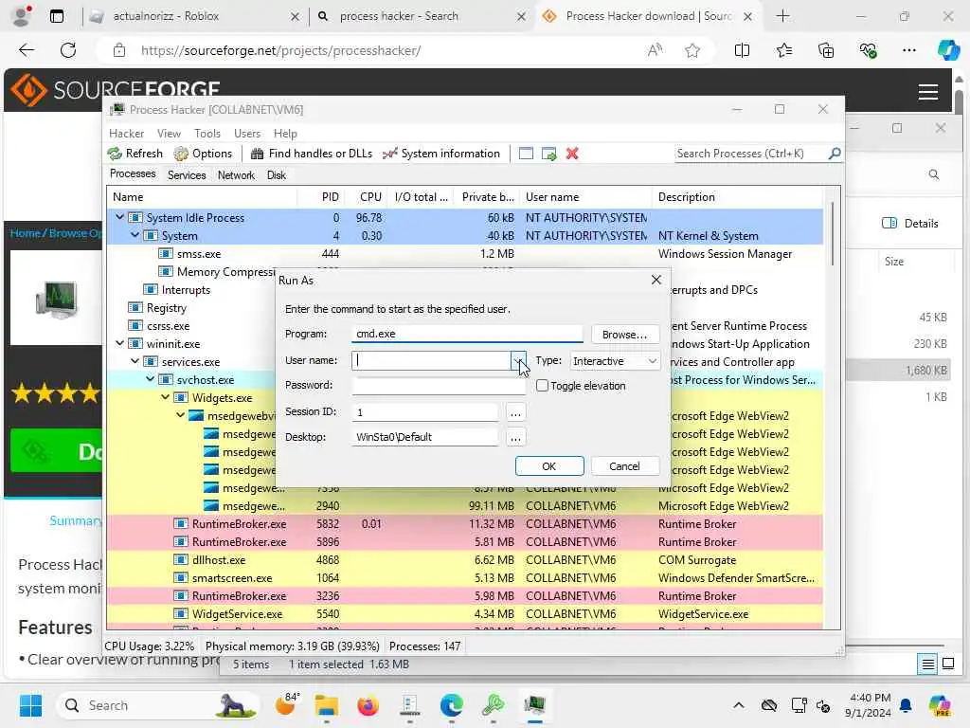Click the Browse... button in Run As
This screenshot has height=728, width=970.
[625, 335]
